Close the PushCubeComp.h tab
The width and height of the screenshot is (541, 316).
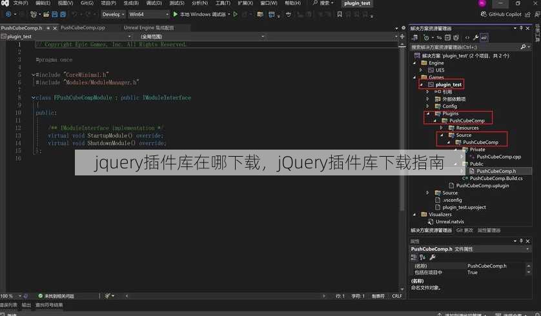click(x=55, y=28)
